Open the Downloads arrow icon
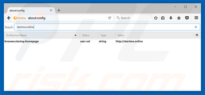 point(171,18)
